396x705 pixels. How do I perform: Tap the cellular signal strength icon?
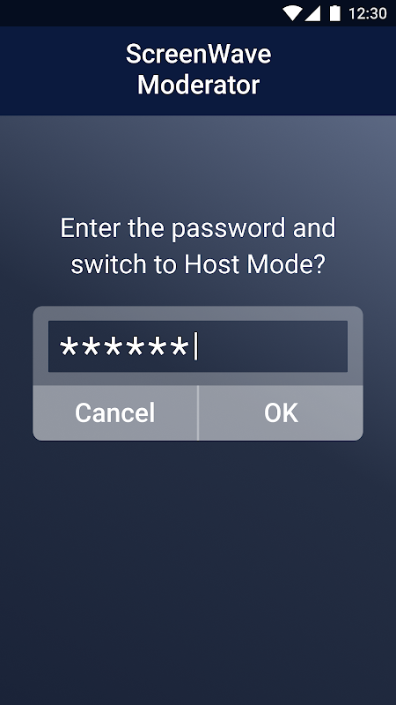(x=312, y=13)
